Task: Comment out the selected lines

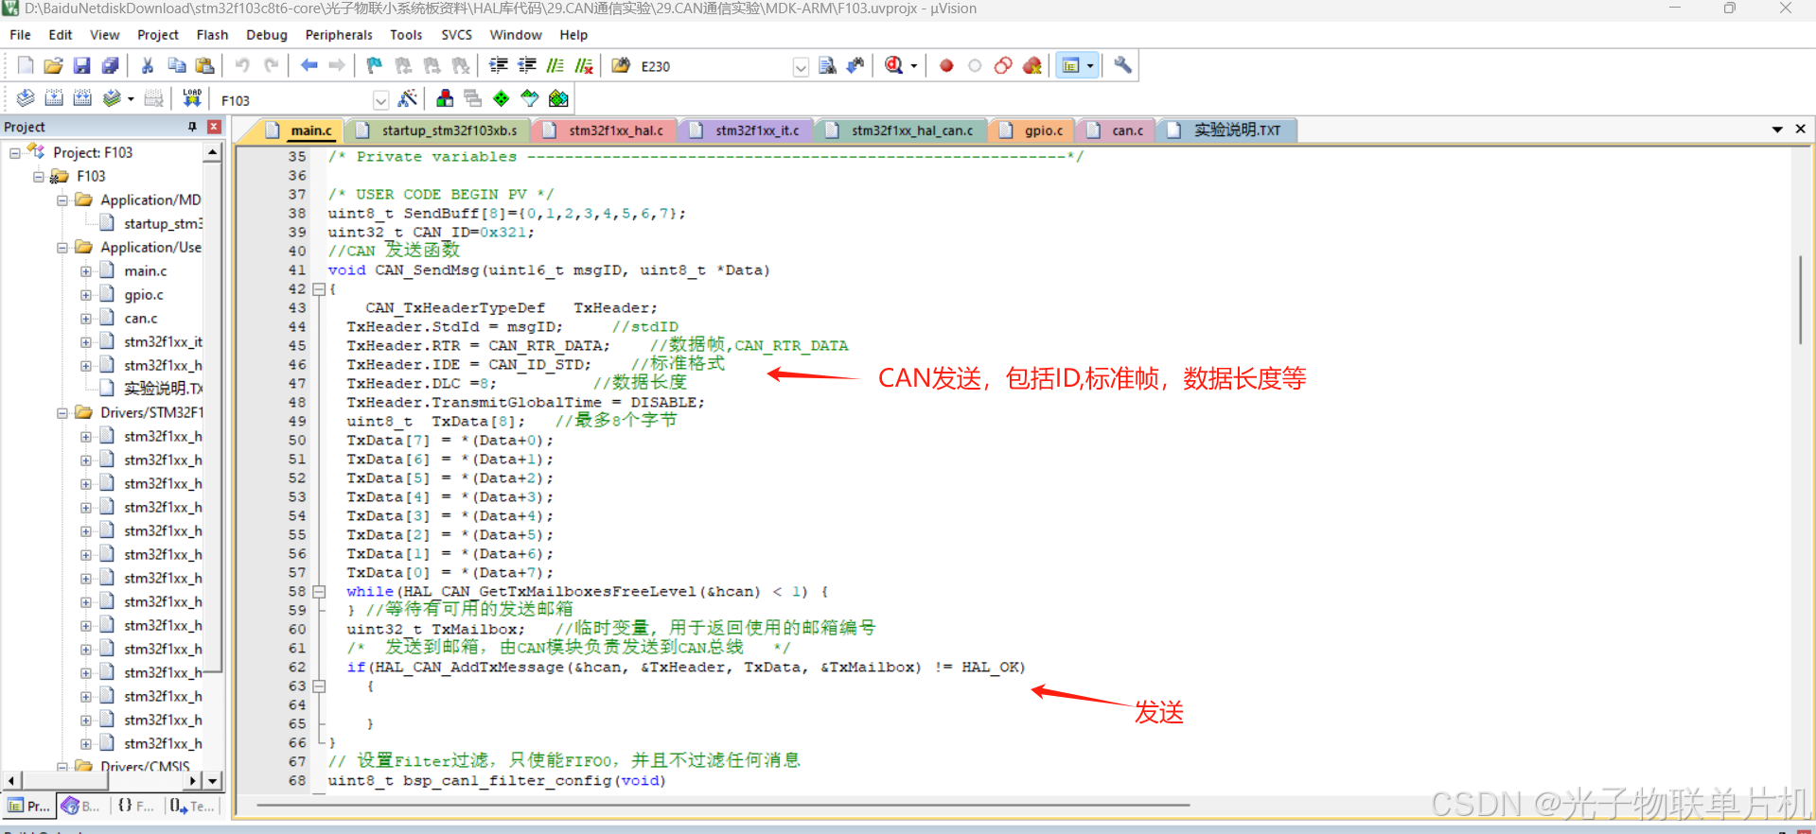Action: pyautogui.click(x=555, y=65)
